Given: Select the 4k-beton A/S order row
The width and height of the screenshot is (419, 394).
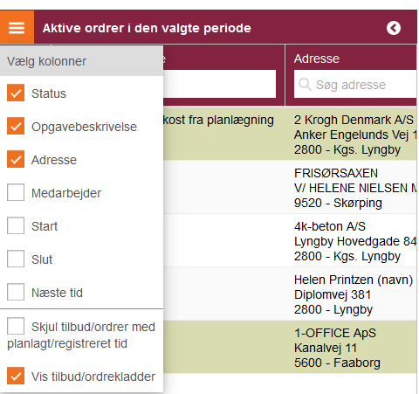Looking at the screenshot, I should click(290, 240).
